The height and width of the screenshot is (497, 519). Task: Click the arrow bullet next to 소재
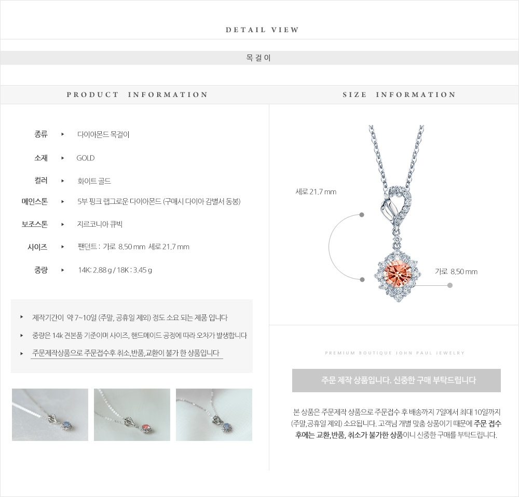63,158
